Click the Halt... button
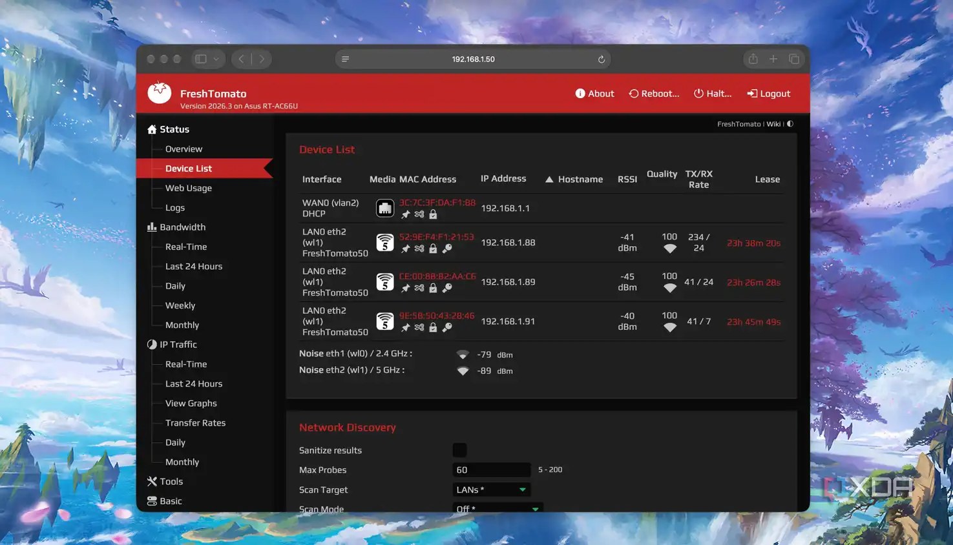Viewport: 953px width, 545px height. click(x=713, y=94)
